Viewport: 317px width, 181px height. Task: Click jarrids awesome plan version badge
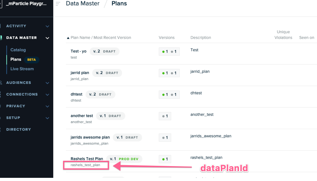point(165,138)
